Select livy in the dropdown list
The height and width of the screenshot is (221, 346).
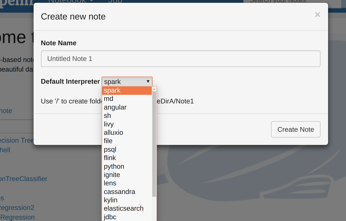point(127,124)
